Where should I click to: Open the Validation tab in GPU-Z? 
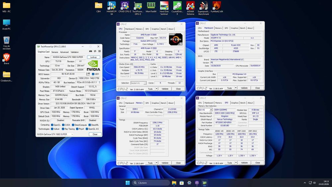[x=74, y=52]
